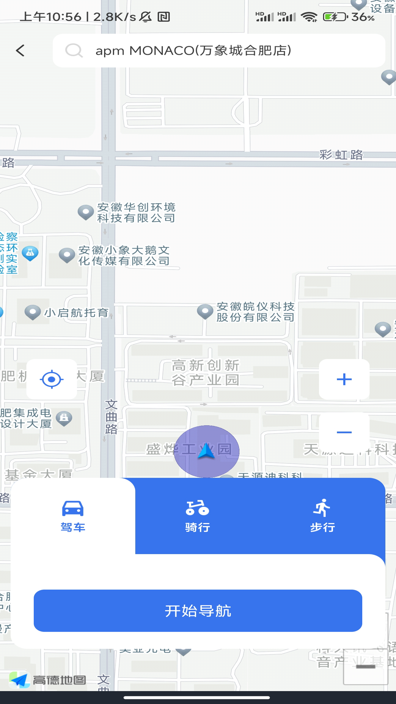
Task: Select the 驾车 driving tab
Action: coord(73,516)
